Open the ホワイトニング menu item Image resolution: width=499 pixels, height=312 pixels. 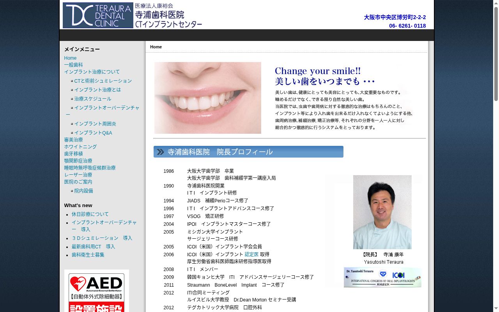(x=80, y=147)
